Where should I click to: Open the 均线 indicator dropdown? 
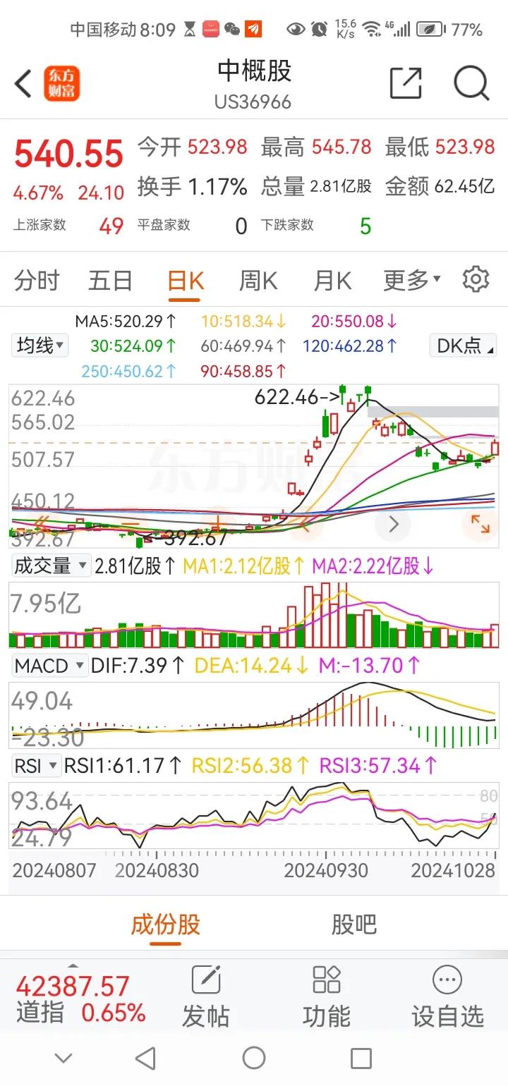pyautogui.click(x=41, y=346)
